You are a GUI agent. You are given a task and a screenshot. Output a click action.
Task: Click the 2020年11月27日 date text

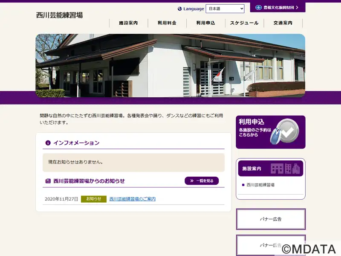click(61, 199)
